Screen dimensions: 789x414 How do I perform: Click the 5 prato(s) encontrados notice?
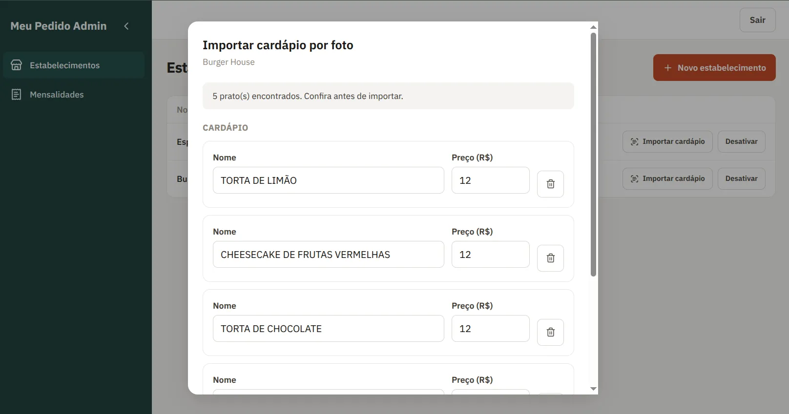388,96
